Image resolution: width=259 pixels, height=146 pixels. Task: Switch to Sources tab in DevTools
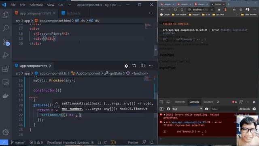pos(208,102)
